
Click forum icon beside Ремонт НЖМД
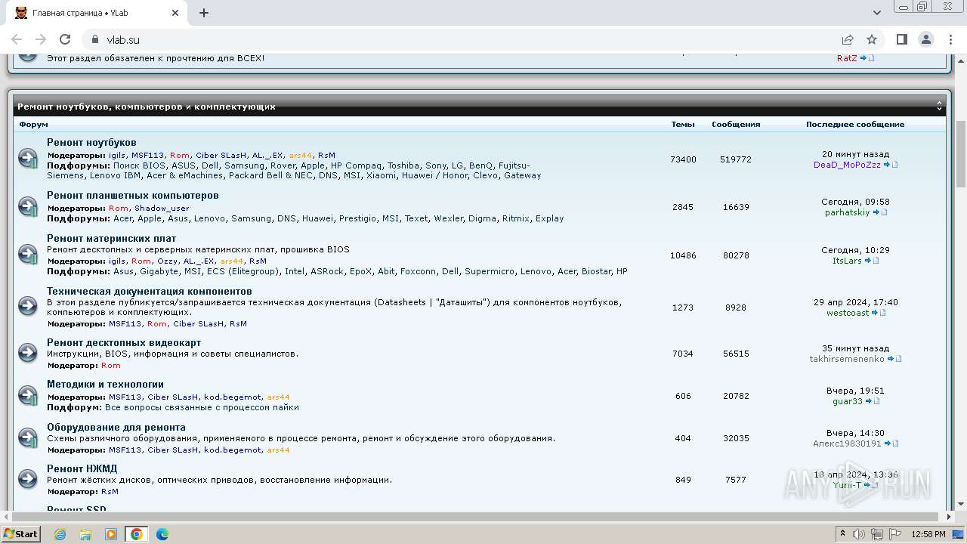pos(28,479)
